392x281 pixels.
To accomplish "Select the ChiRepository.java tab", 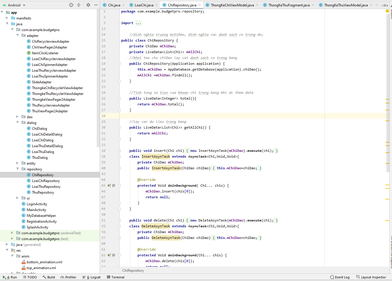I will [x=182, y=5].
